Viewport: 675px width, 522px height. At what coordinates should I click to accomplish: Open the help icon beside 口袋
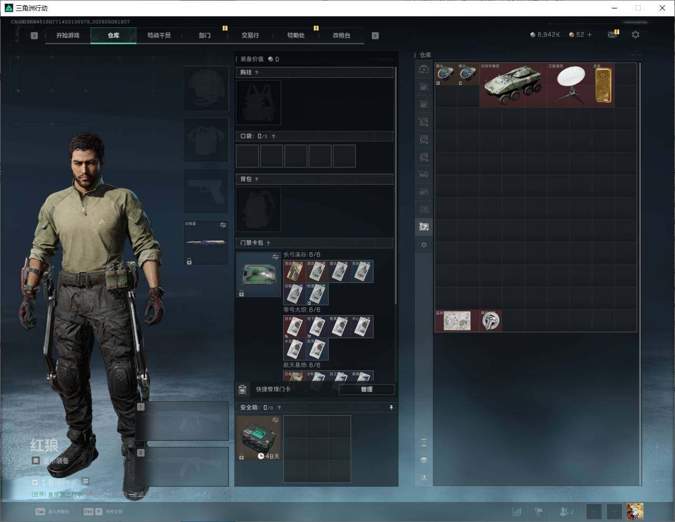(273, 136)
